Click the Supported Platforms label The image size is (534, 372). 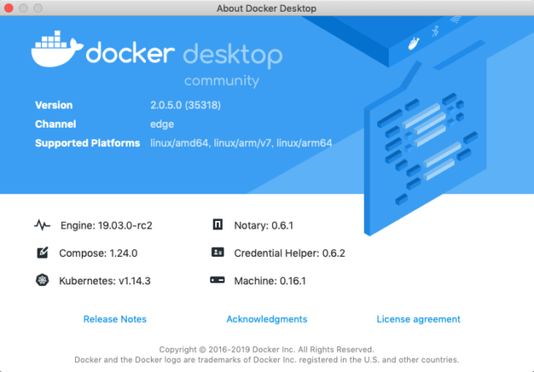tap(88, 143)
